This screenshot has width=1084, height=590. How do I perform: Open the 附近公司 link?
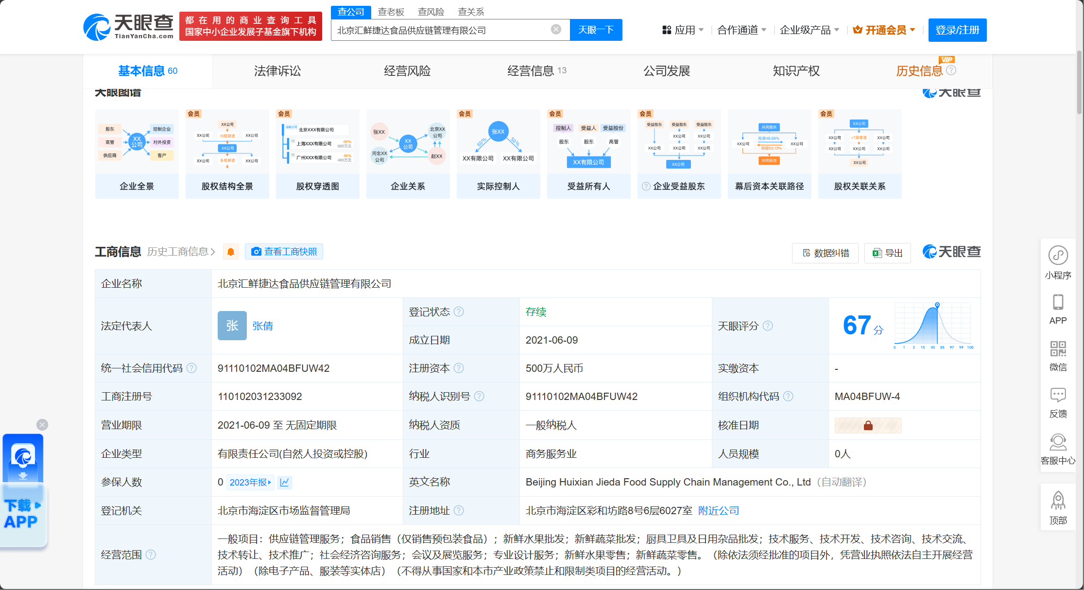click(x=719, y=510)
